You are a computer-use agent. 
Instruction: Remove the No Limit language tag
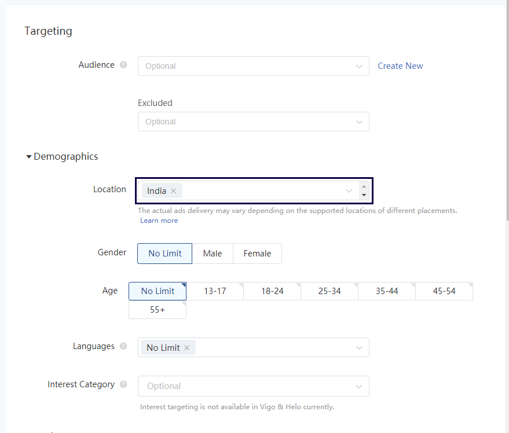[186, 348]
